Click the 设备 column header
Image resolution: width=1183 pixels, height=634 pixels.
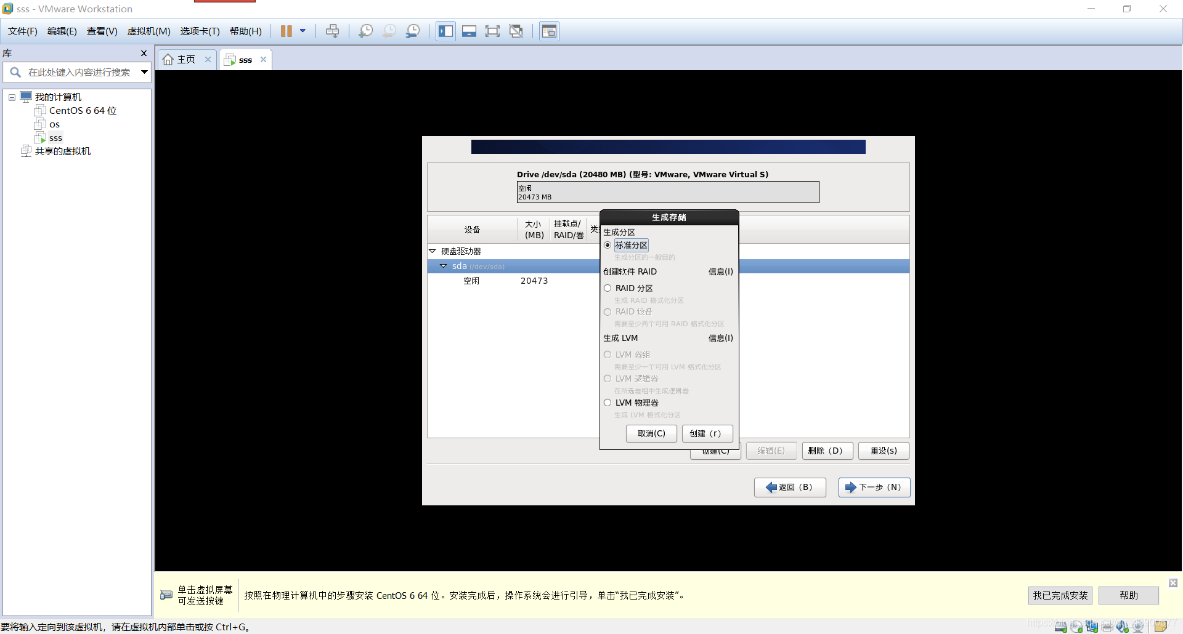472,230
